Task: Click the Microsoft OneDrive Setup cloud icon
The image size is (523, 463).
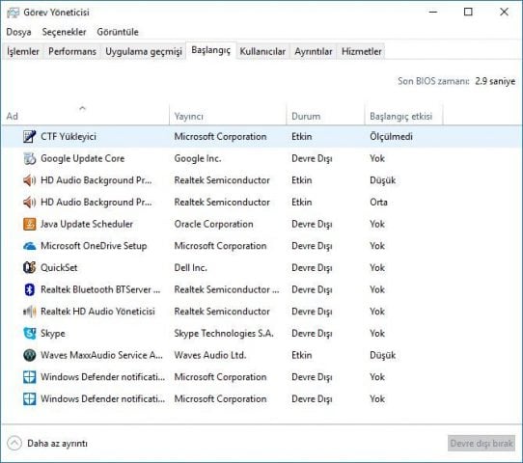Action: 29,246
